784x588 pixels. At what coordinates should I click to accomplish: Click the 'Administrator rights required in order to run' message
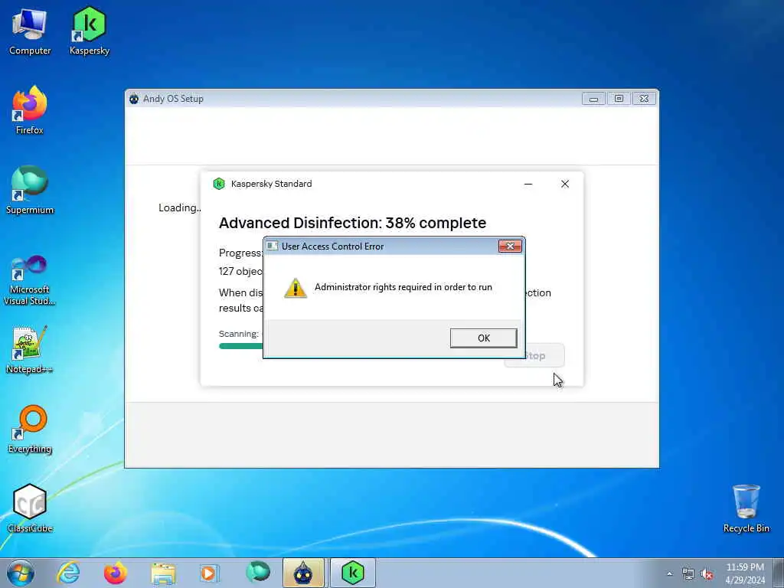click(x=403, y=287)
